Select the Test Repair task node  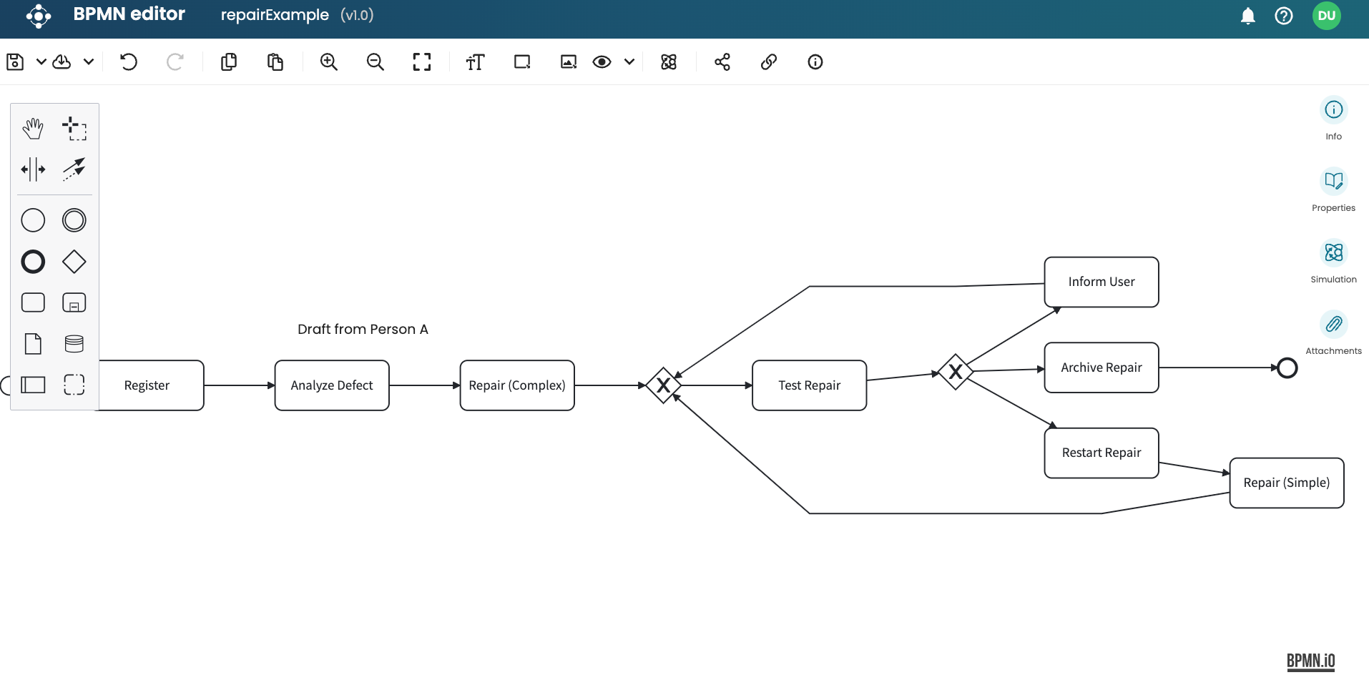tap(809, 385)
